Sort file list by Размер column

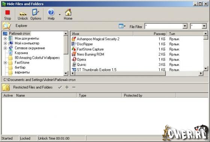[150, 34]
